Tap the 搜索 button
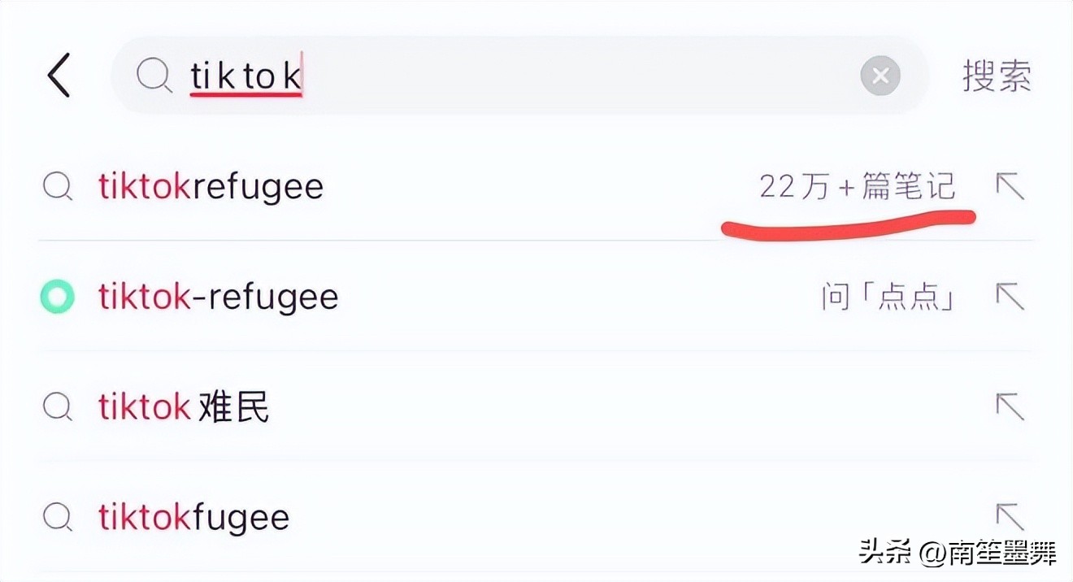The height and width of the screenshot is (582, 1073). click(997, 76)
